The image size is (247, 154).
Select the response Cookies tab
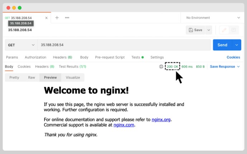24,66
